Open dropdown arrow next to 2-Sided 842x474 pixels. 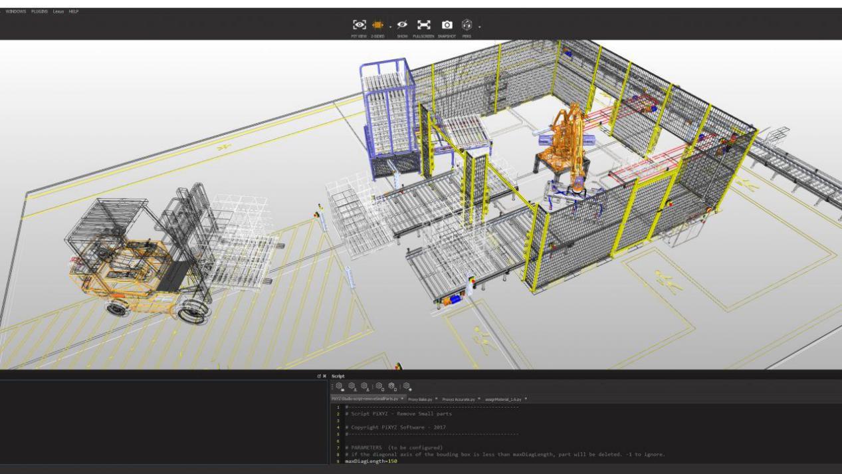[390, 27]
